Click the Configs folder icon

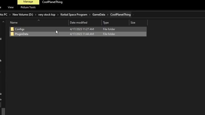[12, 29]
